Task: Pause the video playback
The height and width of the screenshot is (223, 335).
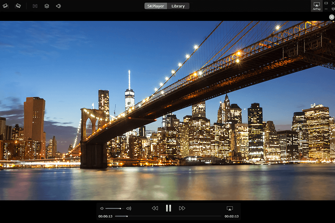Action: click(x=169, y=208)
